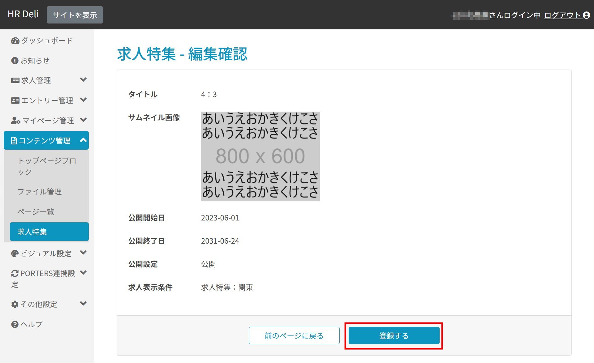The width and height of the screenshot is (594, 363).
Task: Click the その他設定 gear icon
Action: coord(15,304)
